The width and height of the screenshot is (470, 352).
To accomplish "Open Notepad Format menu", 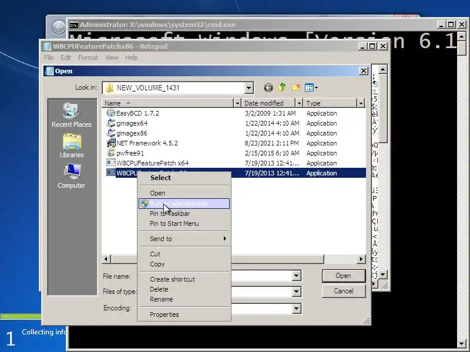I will 88,57.
